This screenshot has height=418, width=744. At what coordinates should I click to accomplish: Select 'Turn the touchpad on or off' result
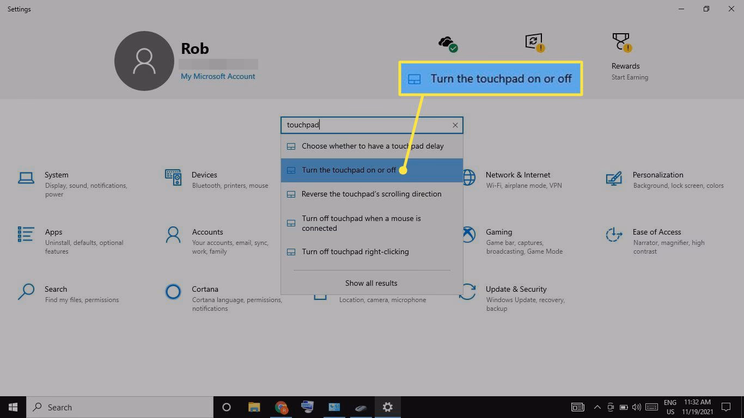(x=349, y=170)
